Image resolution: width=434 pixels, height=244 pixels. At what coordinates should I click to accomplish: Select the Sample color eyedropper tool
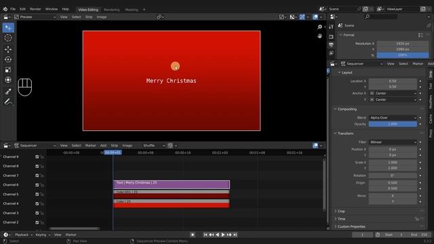(8, 91)
